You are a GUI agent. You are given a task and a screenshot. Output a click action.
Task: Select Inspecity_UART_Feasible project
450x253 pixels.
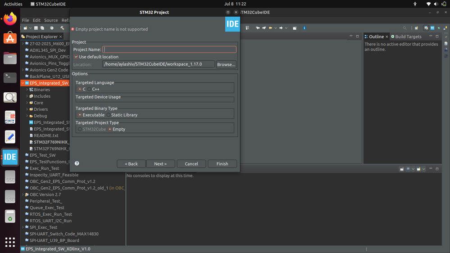point(54,175)
